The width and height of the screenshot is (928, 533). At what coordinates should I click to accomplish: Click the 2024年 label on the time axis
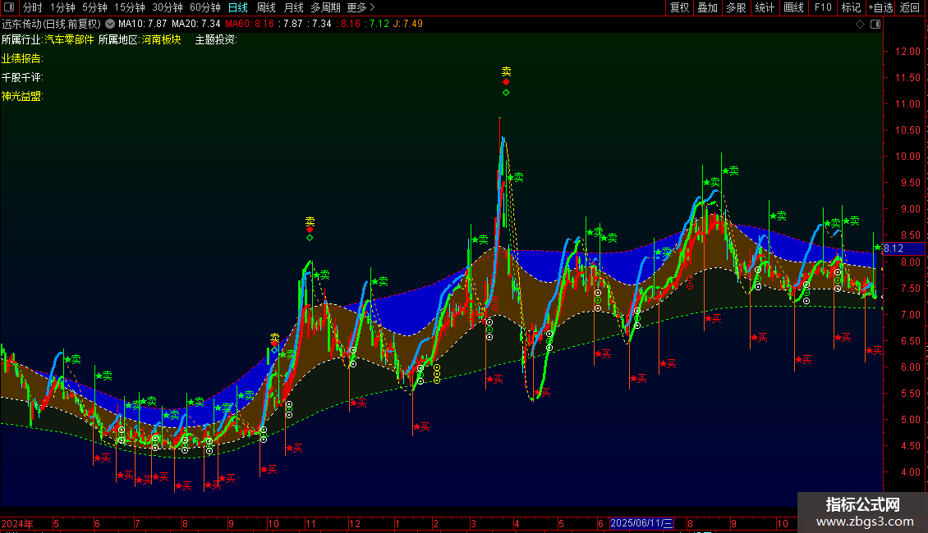17,523
